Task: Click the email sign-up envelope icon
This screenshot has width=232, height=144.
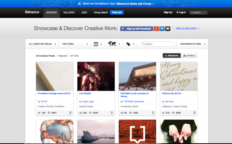Action: coord(168,29)
